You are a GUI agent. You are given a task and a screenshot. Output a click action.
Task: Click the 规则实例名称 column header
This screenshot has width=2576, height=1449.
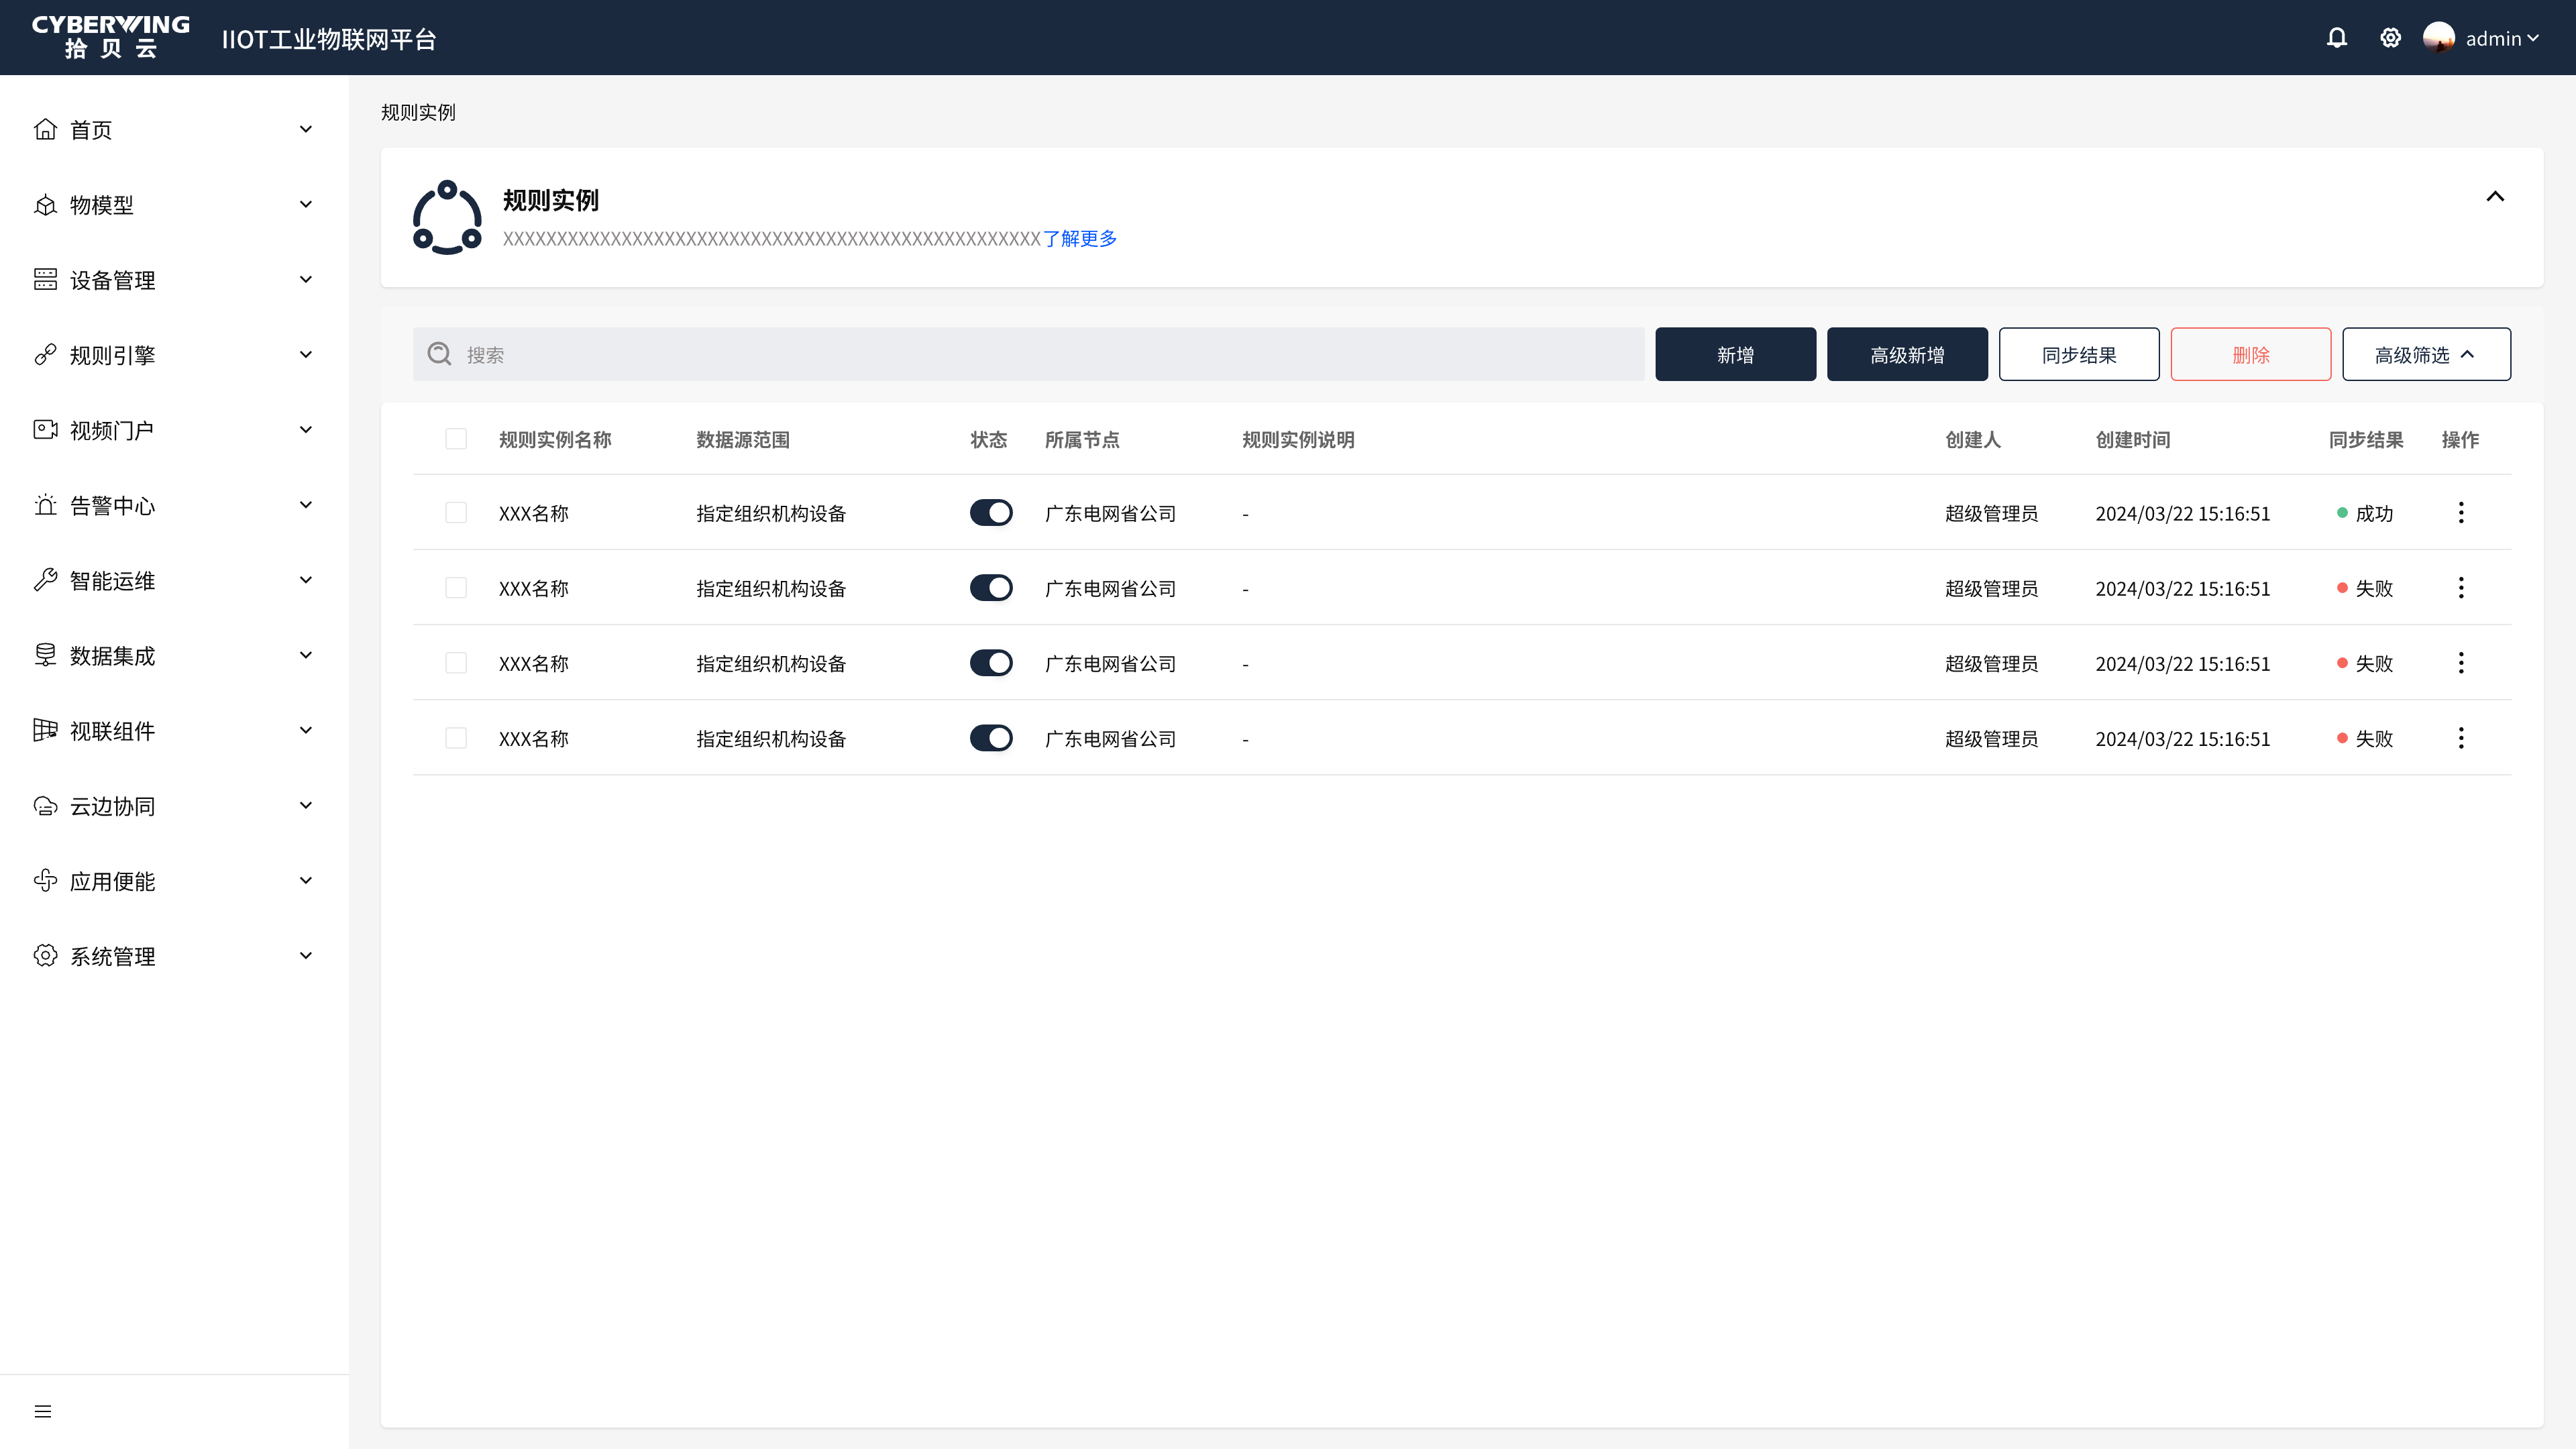click(x=555, y=439)
